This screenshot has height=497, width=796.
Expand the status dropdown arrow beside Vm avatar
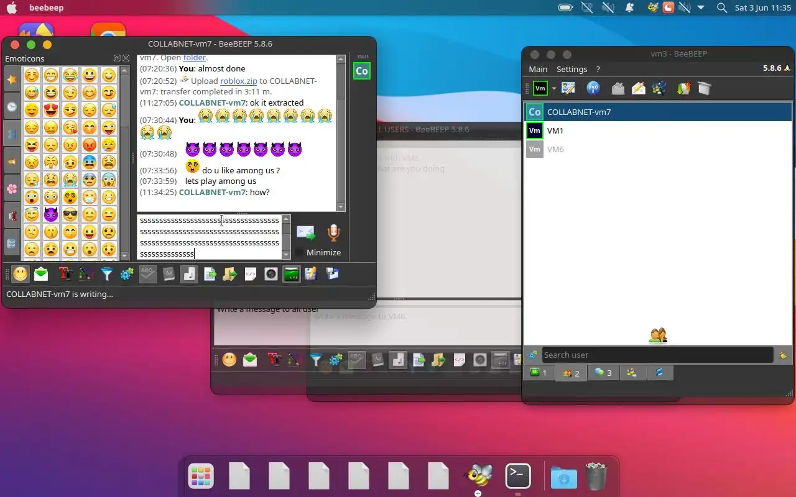[x=553, y=89]
